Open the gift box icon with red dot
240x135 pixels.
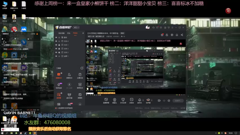tap(162, 35)
